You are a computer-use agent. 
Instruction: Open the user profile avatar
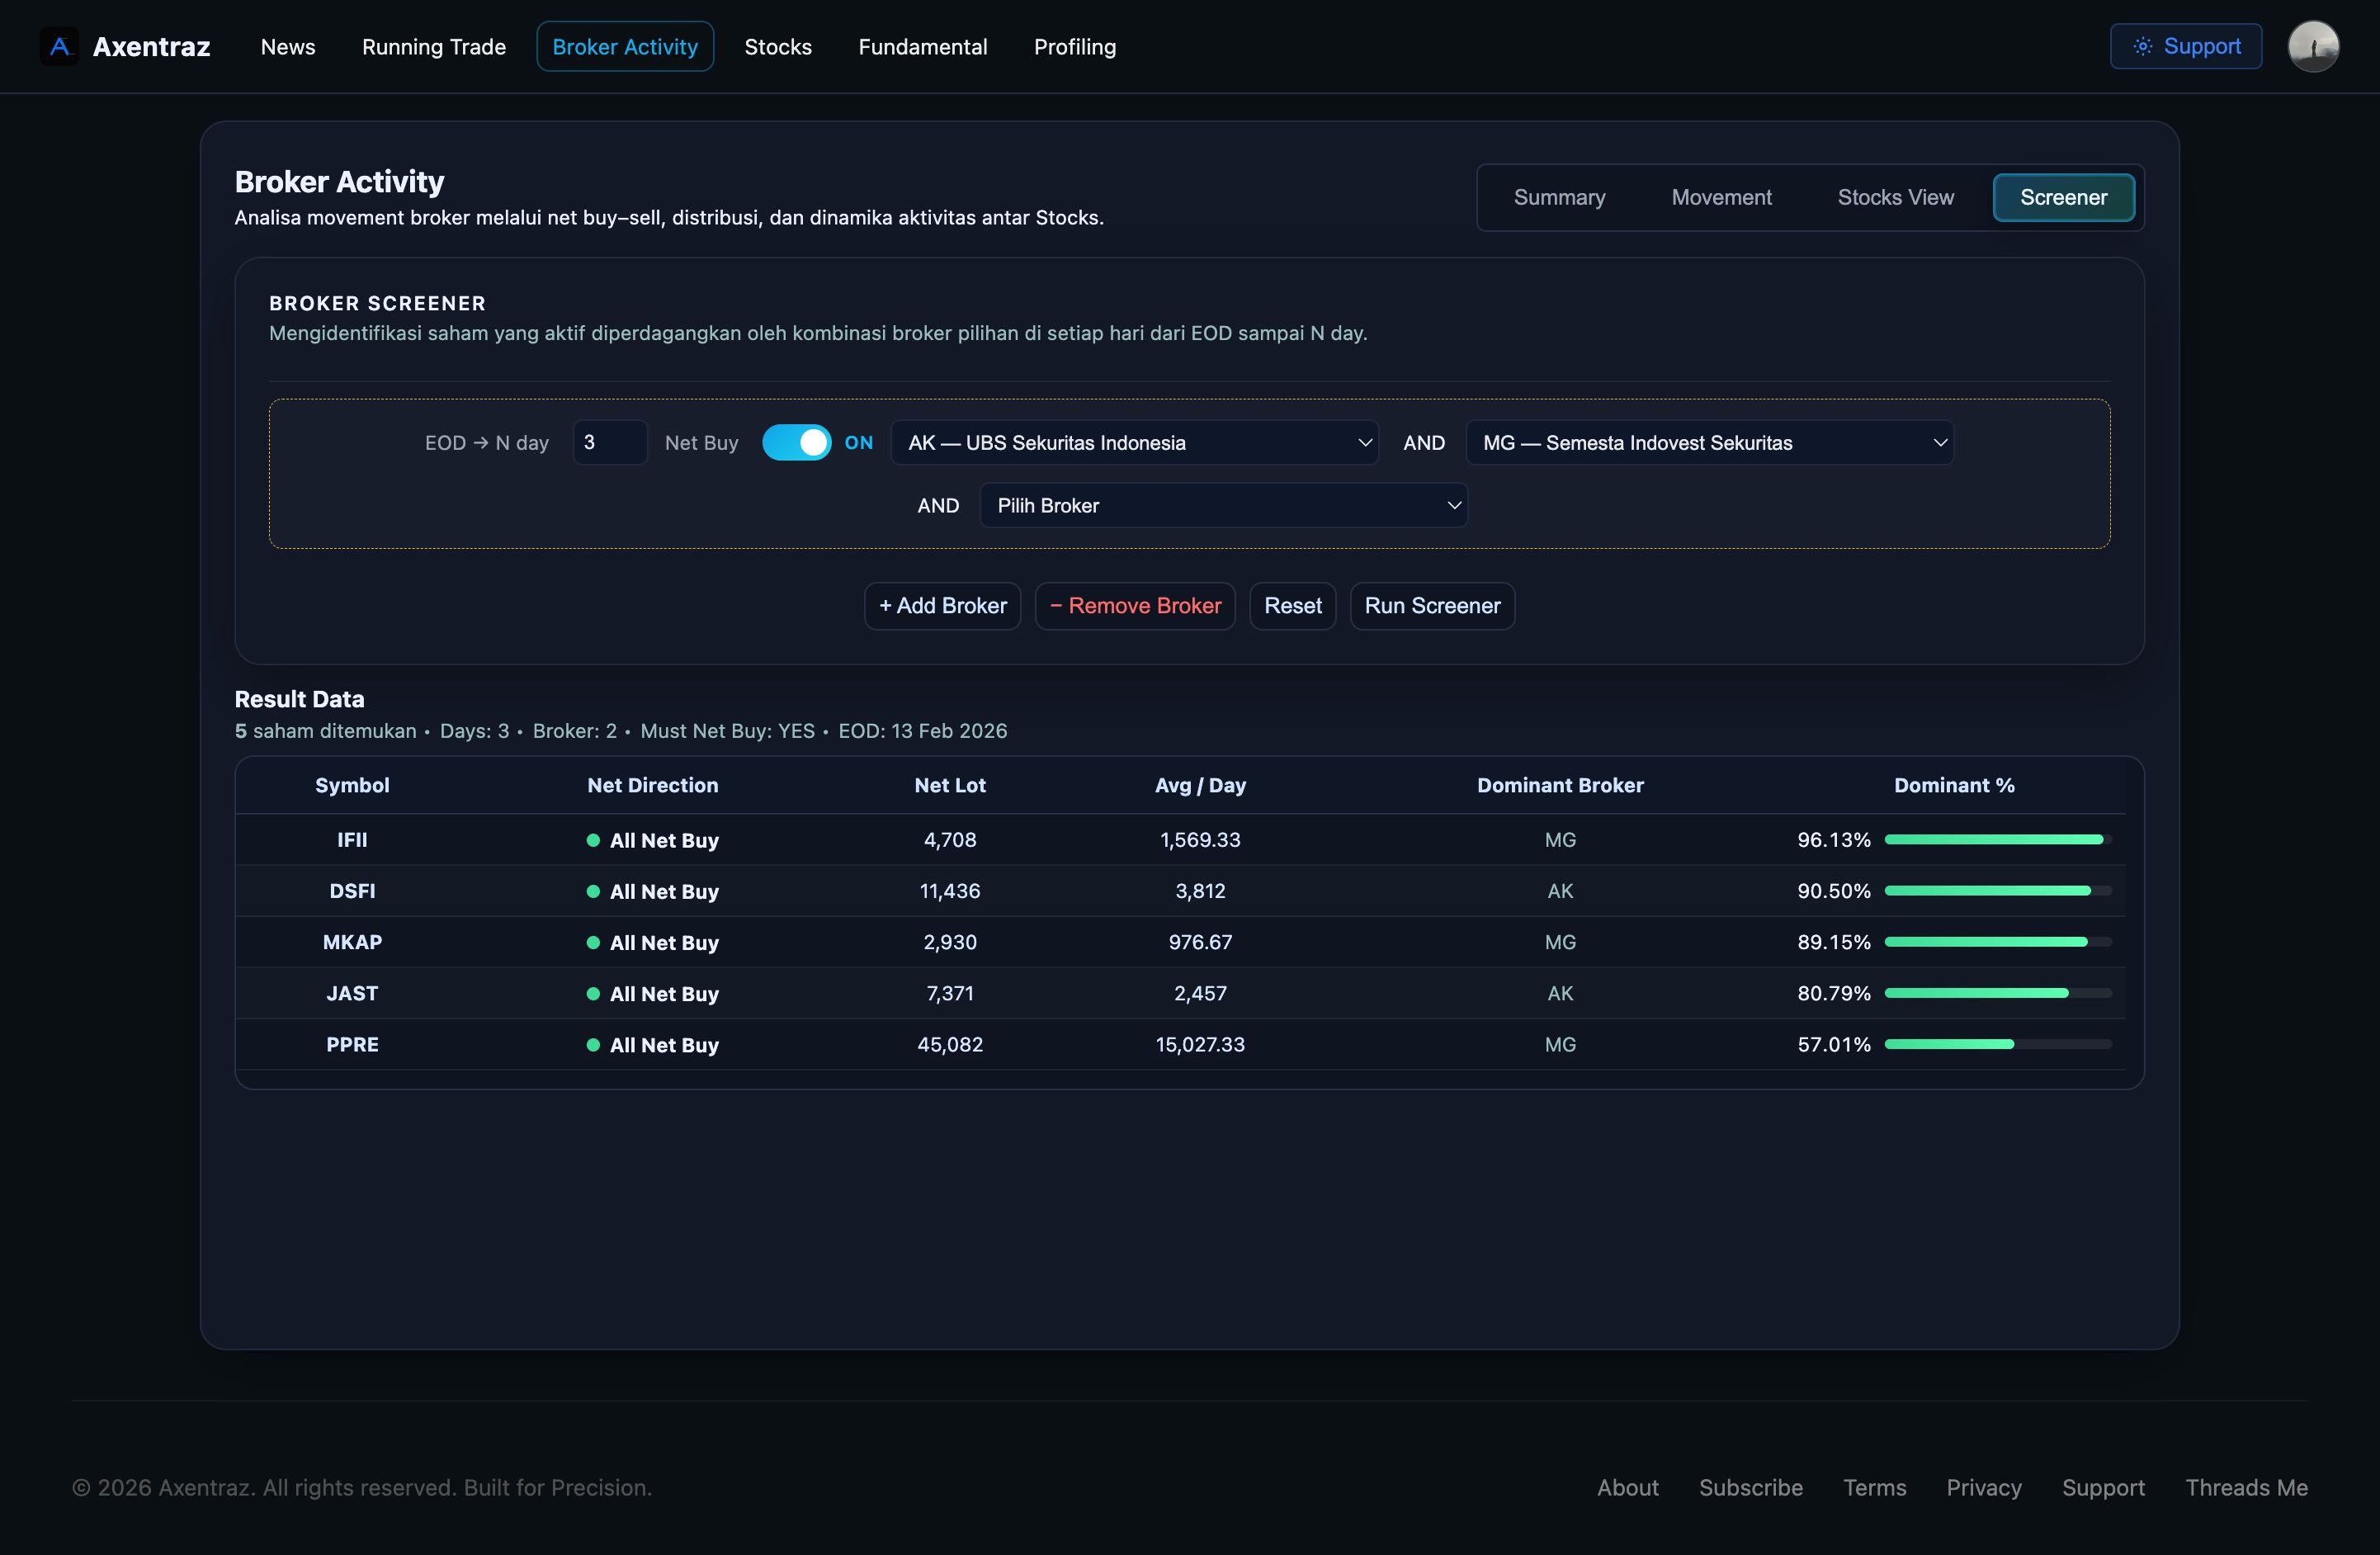[2312, 46]
